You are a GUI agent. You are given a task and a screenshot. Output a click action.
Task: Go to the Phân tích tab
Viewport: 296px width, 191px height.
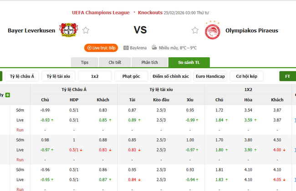point(149,62)
